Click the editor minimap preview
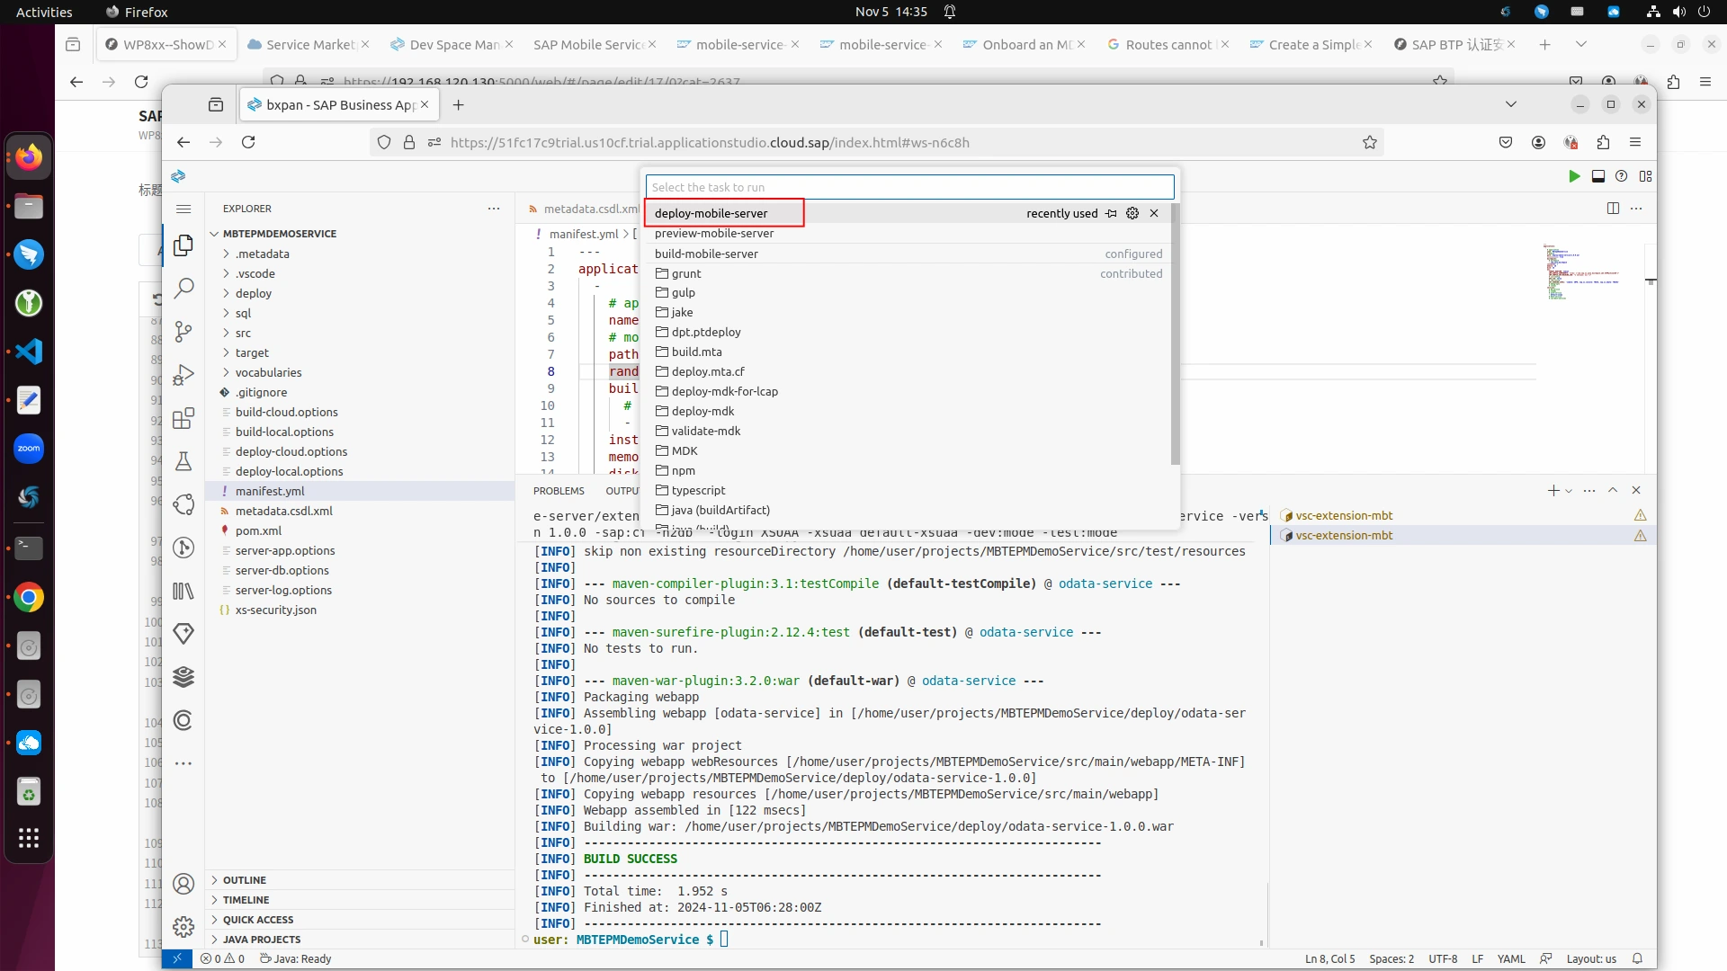The image size is (1727, 971). click(1583, 271)
